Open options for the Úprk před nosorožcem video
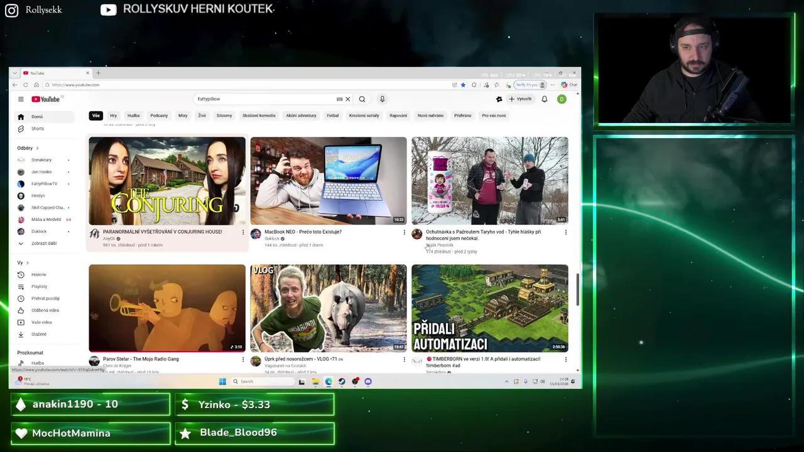This screenshot has width=804, height=452. 405,360
